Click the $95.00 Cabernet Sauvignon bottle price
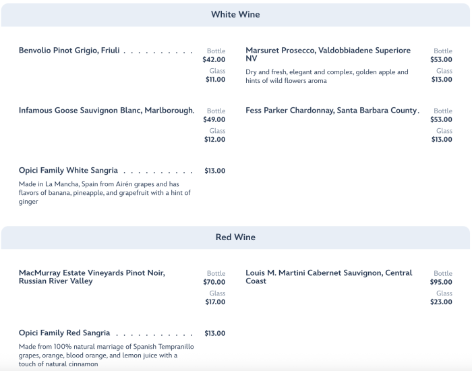This screenshot has height=371, width=472. pyautogui.click(x=441, y=282)
